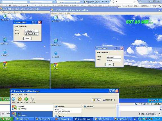Click the bookmark star in Chrome address bar
Viewport: 162px width, 121px height.
point(155,6)
